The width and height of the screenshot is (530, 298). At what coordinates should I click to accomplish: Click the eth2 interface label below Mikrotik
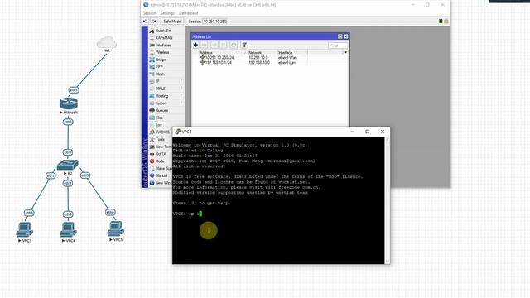[x=68, y=122]
